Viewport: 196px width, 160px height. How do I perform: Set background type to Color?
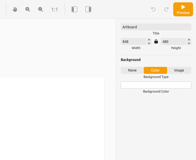tap(155, 70)
